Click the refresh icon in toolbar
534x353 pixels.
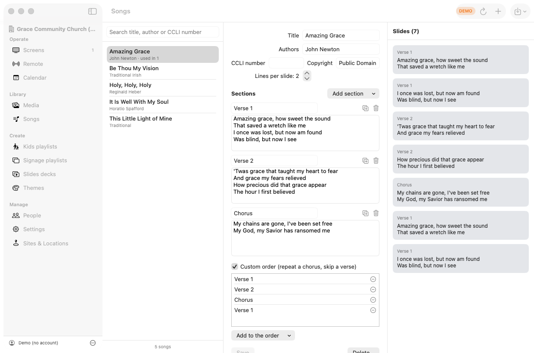coord(483,12)
